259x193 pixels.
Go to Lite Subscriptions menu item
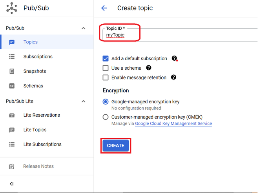click(42, 144)
